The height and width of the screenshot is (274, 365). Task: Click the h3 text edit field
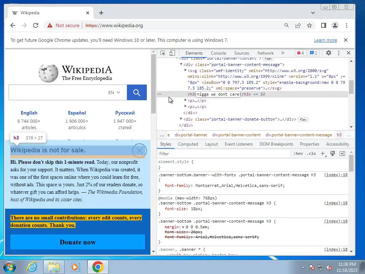pyautogui.click(x=218, y=94)
